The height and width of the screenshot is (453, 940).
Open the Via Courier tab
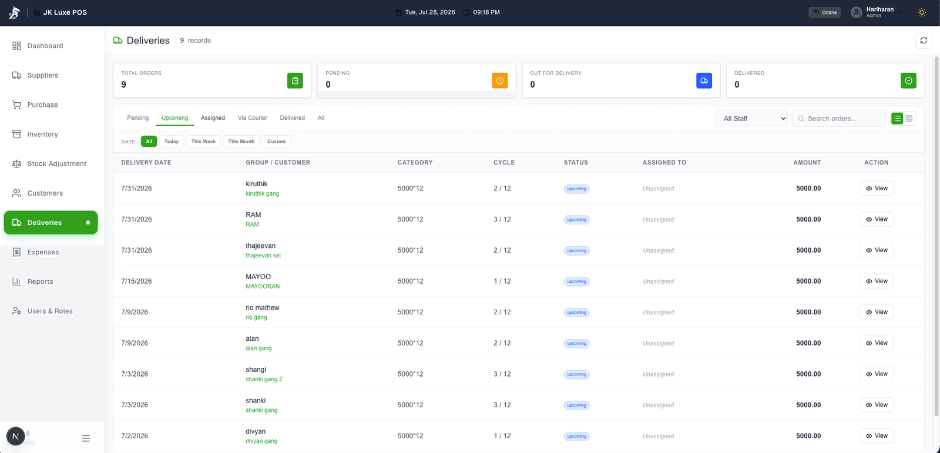point(253,118)
